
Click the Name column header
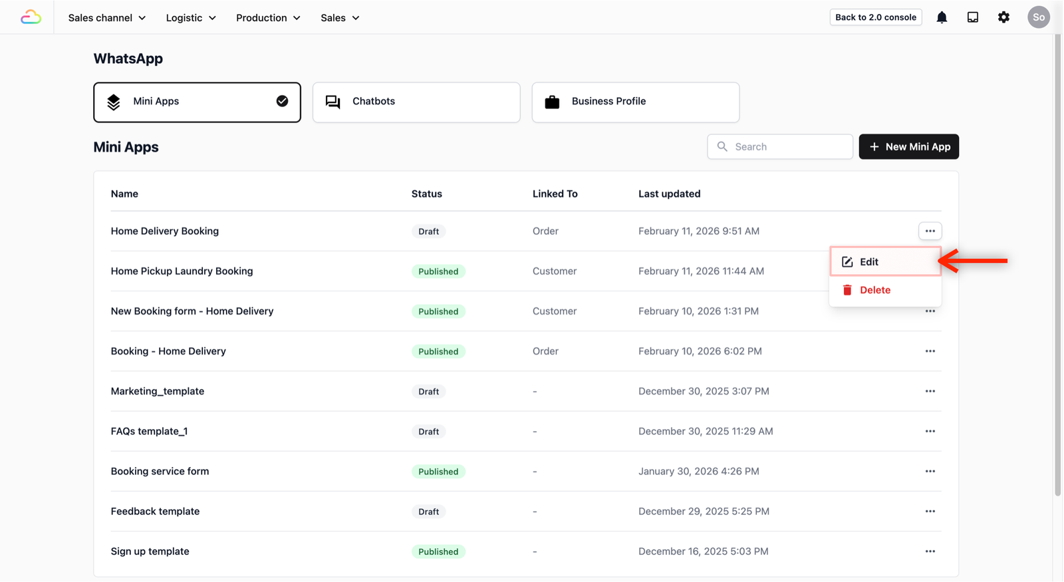(124, 194)
